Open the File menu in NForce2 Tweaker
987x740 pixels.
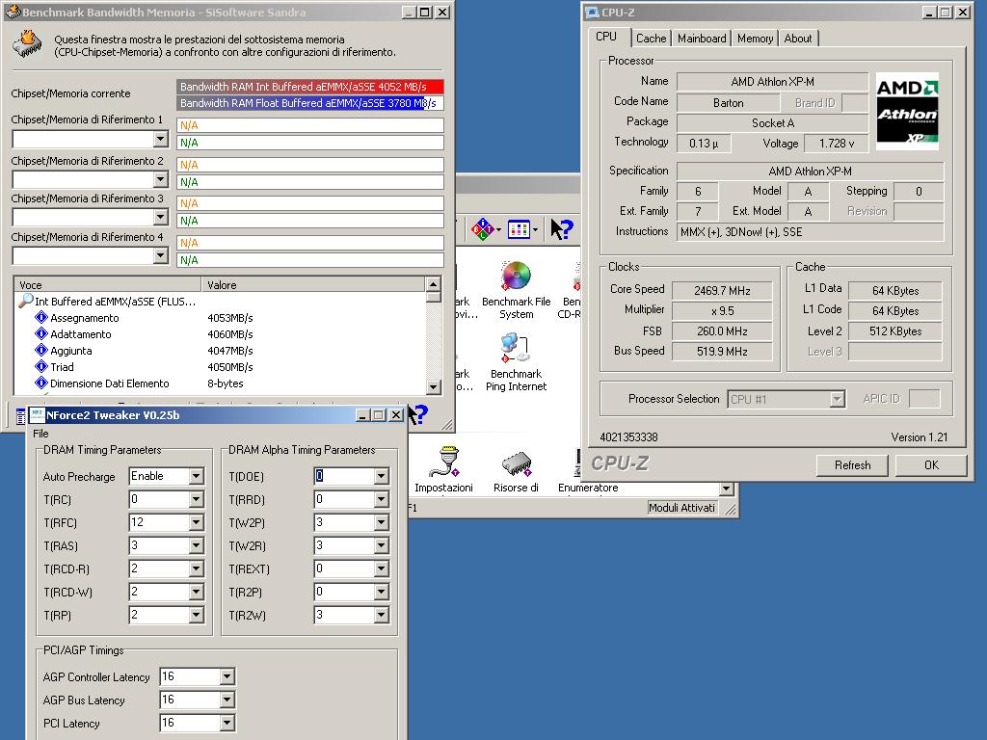click(40, 434)
